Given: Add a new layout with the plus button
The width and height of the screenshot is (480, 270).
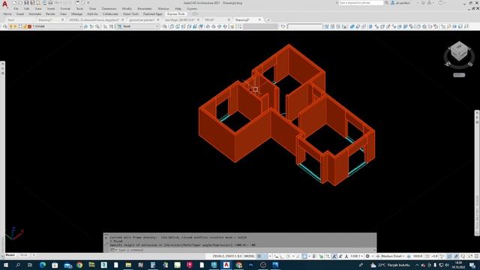Looking at the screenshot, I should tap(34, 255).
